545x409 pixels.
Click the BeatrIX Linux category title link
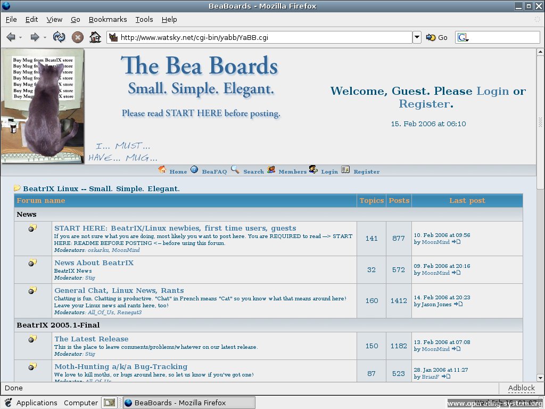(x=101, y=189)
